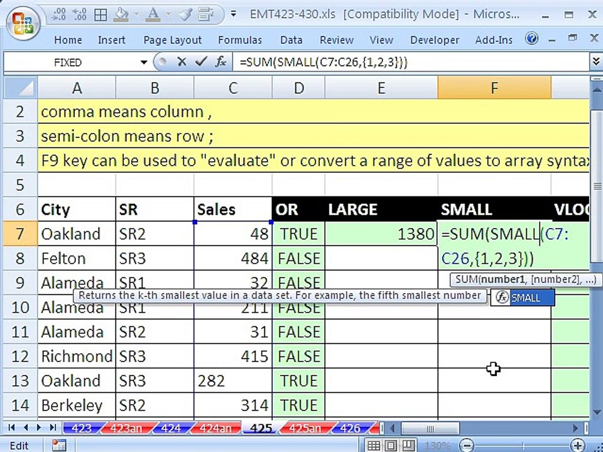Click cell 'semi-colon means row ;'
The image size is (603, 452).
[313, 136]
